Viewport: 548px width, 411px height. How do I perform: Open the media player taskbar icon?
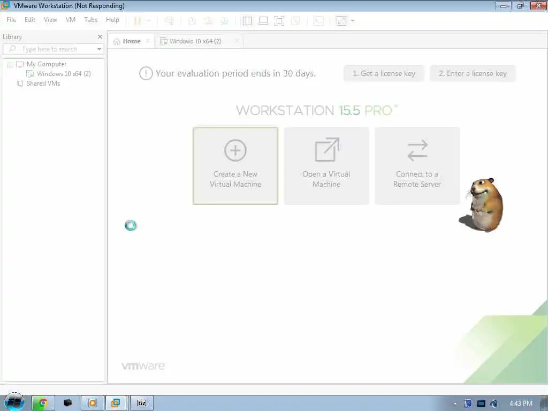(92, 403)
